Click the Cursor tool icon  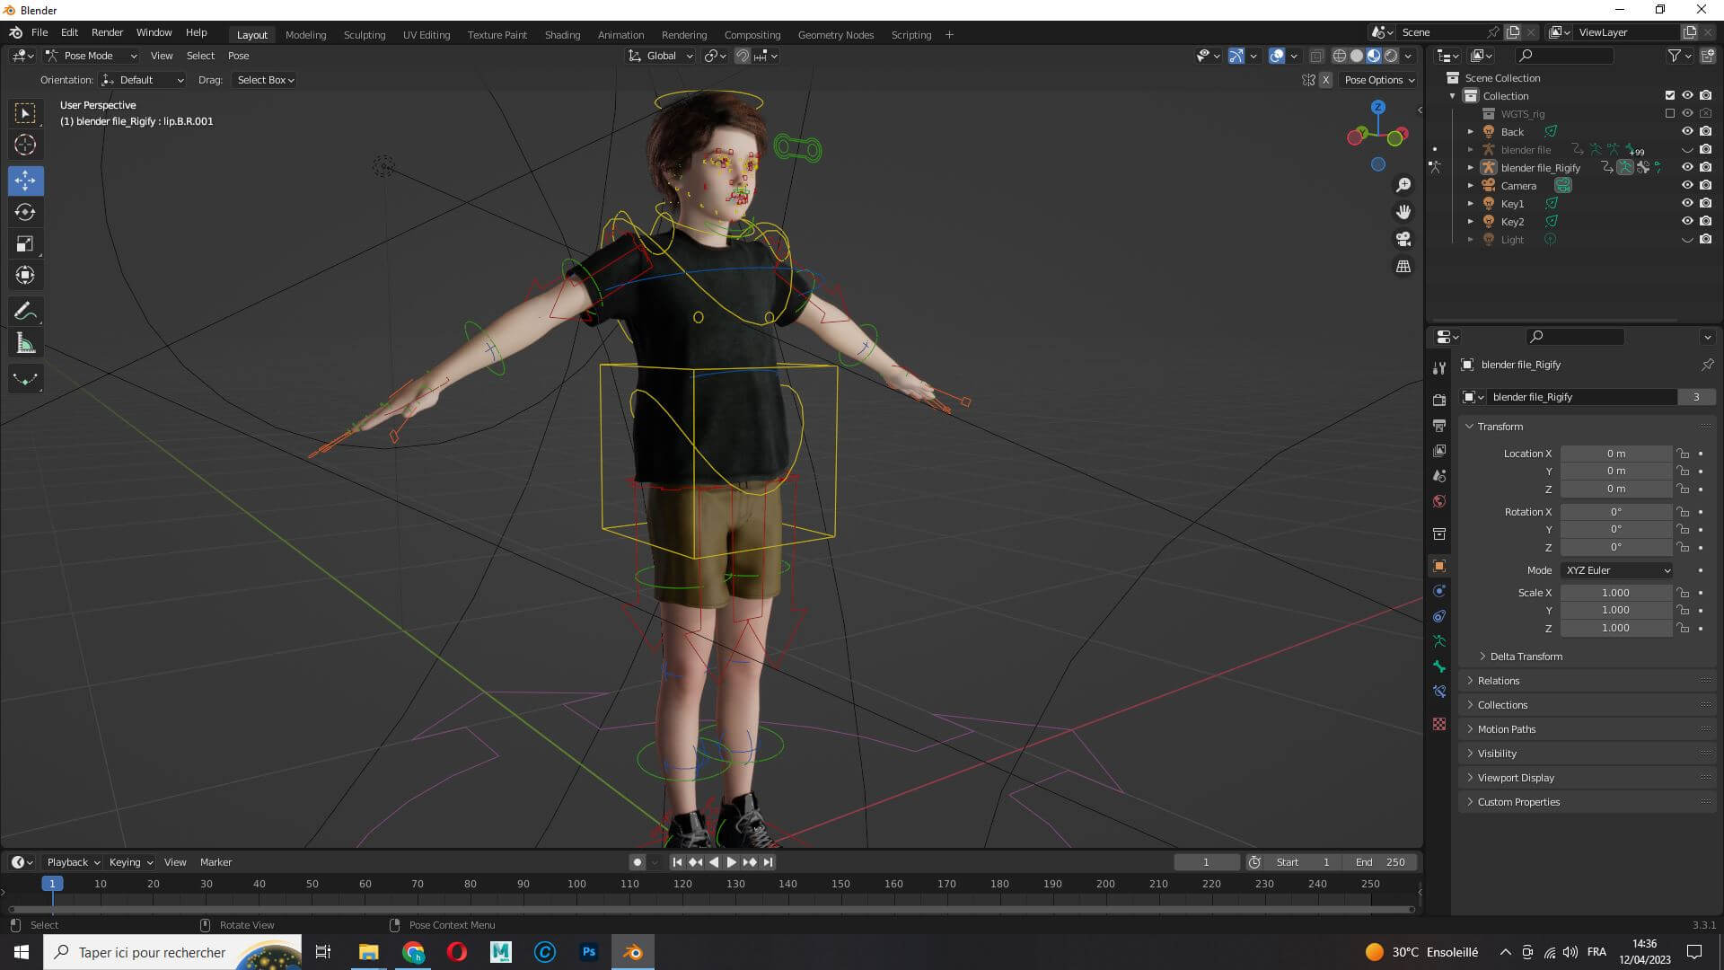(25, 145)
